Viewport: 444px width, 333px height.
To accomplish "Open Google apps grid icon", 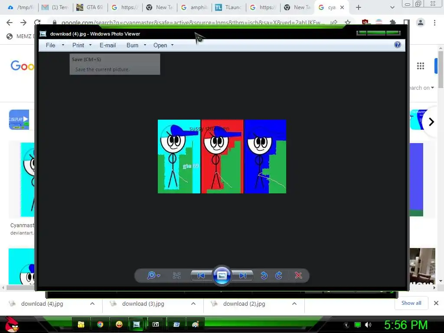I will click(x=421, y=66).
